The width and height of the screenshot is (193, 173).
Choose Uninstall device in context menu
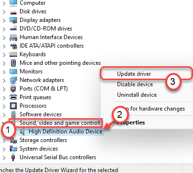tap(137, 95)
